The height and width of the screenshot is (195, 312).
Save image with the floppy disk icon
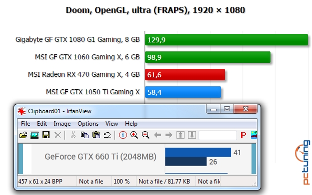pos(46,135)
